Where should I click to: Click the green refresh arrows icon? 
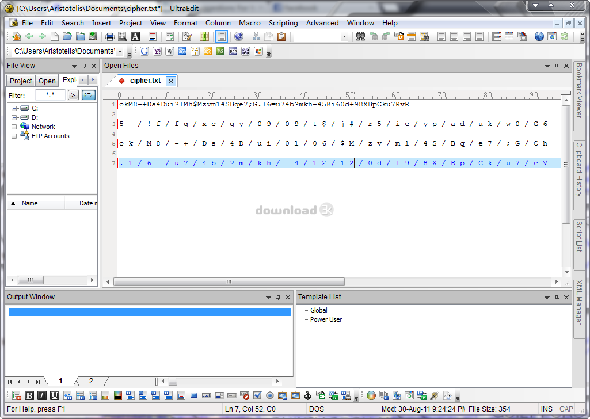(x=565, y=36)
